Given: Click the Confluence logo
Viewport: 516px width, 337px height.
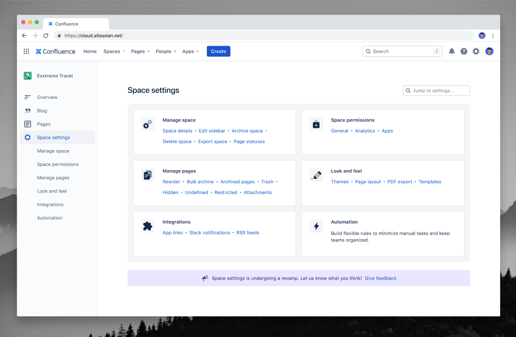Looking at the screenshot, I should 56,51.
